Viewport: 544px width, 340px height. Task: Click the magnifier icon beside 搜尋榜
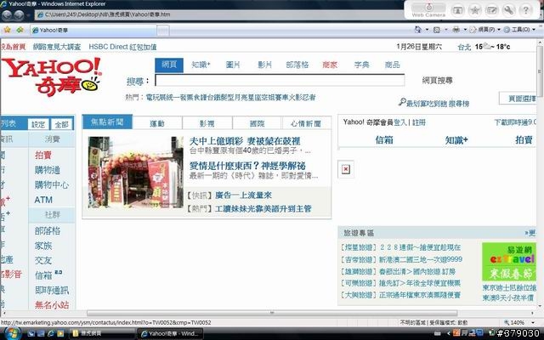pyautogui.click(x=402, y=102)
